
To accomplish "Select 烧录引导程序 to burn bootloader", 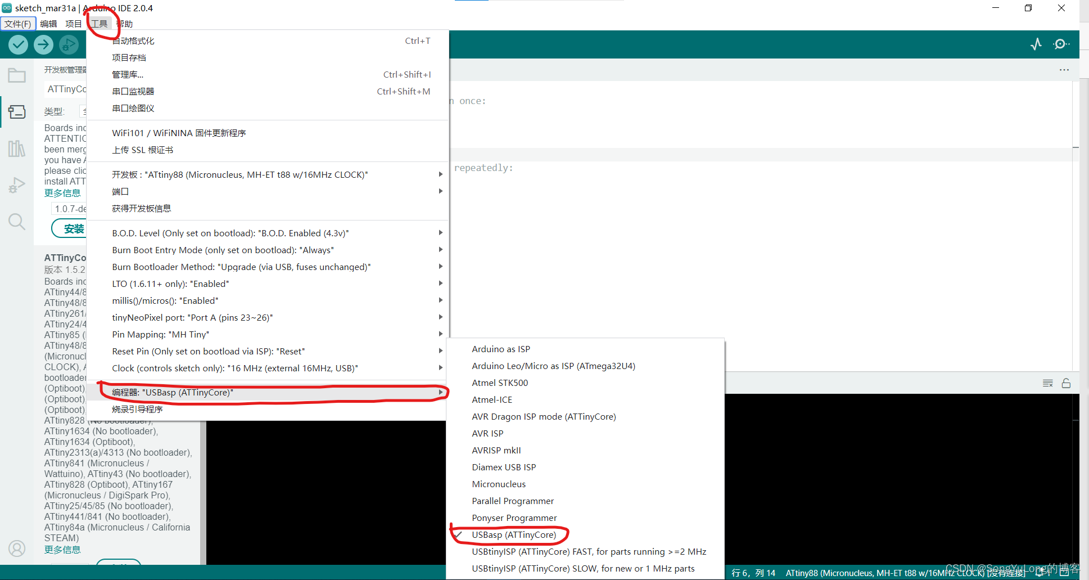I will click(x=268, y=409).
